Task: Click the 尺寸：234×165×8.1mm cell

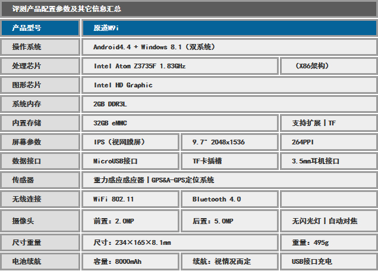Action: (180, 242)
